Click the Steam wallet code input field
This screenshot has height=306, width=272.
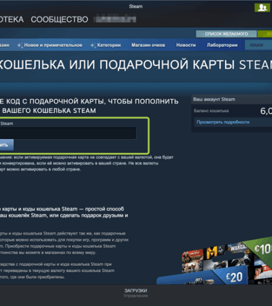tap(67, 133)
